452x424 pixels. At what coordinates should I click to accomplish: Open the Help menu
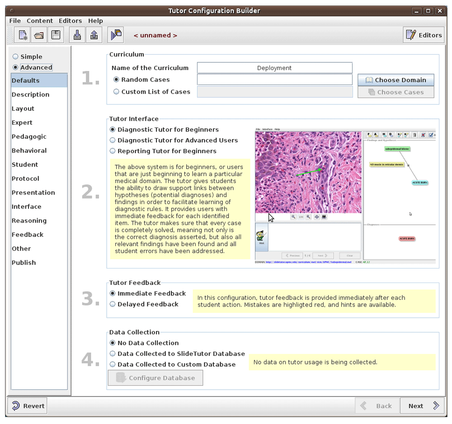point(95,21)
